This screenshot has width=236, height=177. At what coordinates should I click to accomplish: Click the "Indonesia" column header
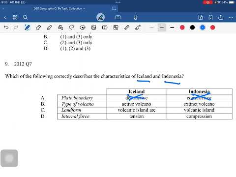coord(199,91)
